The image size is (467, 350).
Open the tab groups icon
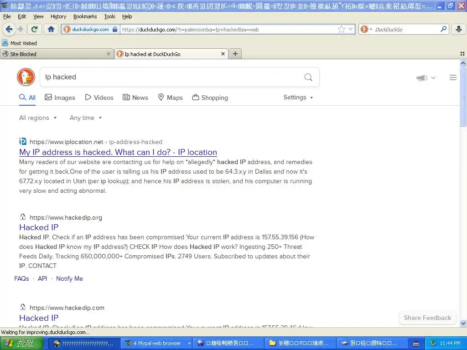pyautogui.click(x=462, y=54)
